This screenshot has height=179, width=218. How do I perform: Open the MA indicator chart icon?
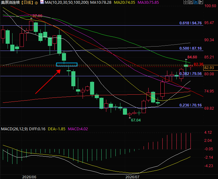(42, 2)
